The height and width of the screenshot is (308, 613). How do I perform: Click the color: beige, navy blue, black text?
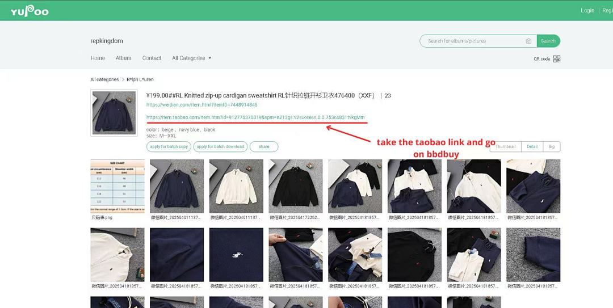pos(181,129)
